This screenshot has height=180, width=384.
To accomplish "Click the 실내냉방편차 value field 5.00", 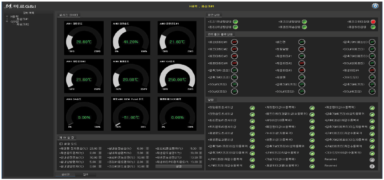I will 94,162.
